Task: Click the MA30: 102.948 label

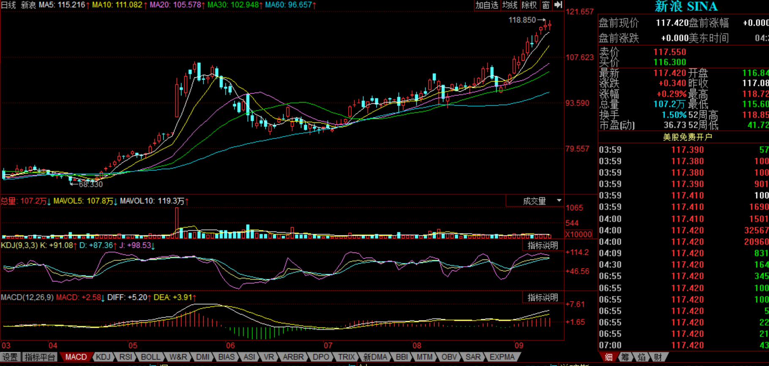Action: click(x=233, y=5)
